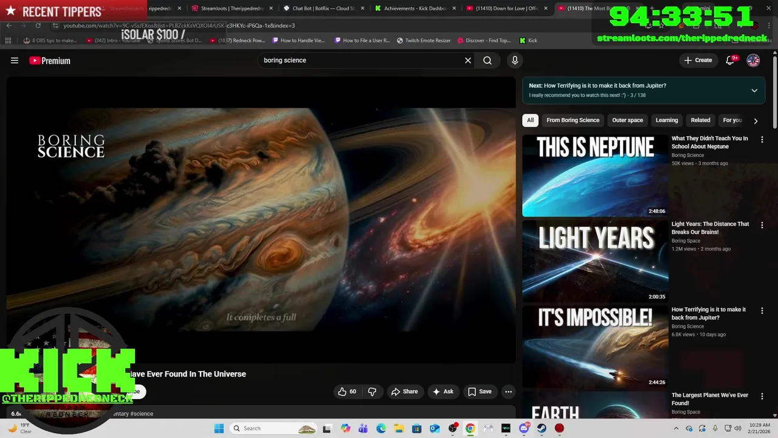Viewport: 778px width, 438px height.
Task: Open options for the Neptune video
Action: pos(762,139)
